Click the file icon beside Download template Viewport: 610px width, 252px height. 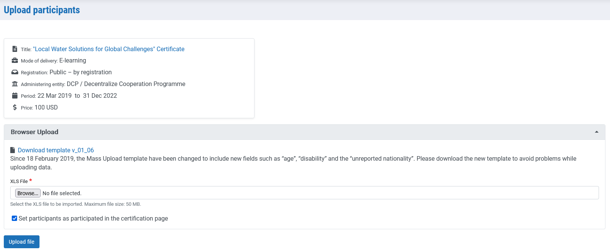click(x=13, y=150)
